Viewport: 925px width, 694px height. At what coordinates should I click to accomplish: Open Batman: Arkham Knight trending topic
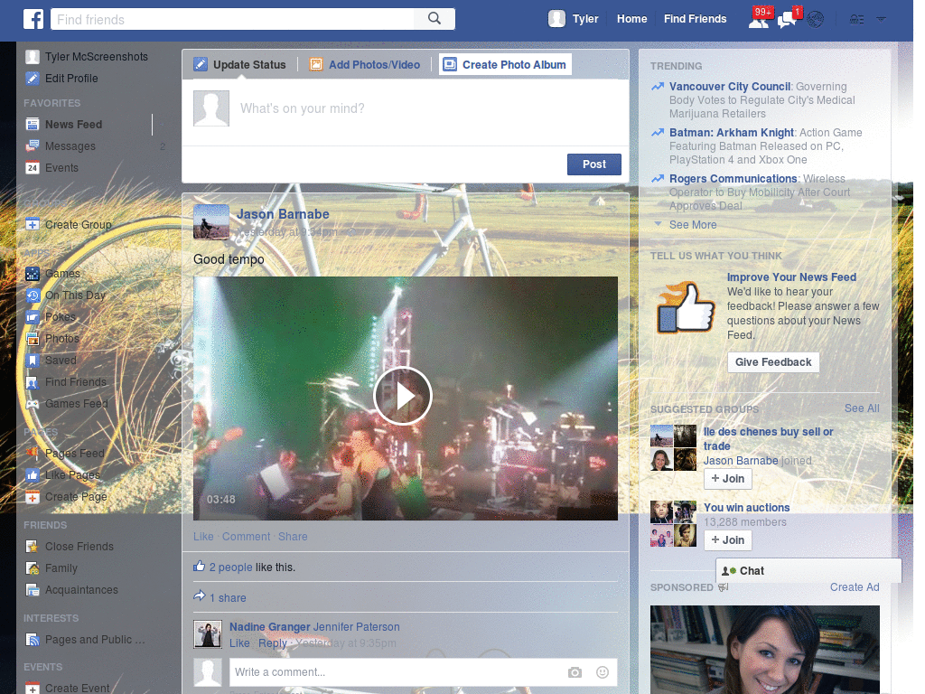(732, 133)
